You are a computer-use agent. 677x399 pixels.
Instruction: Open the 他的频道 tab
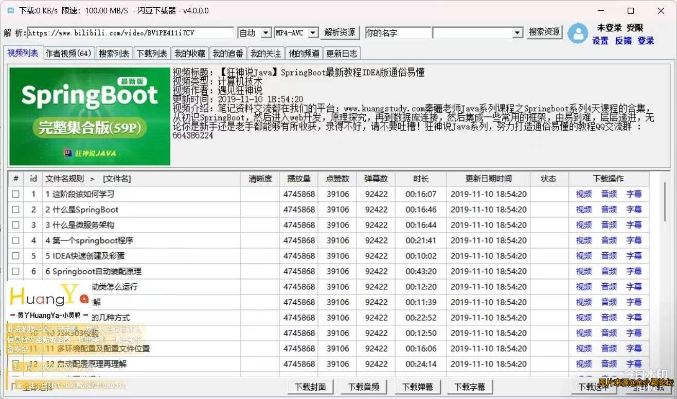[x=304, y=54]
